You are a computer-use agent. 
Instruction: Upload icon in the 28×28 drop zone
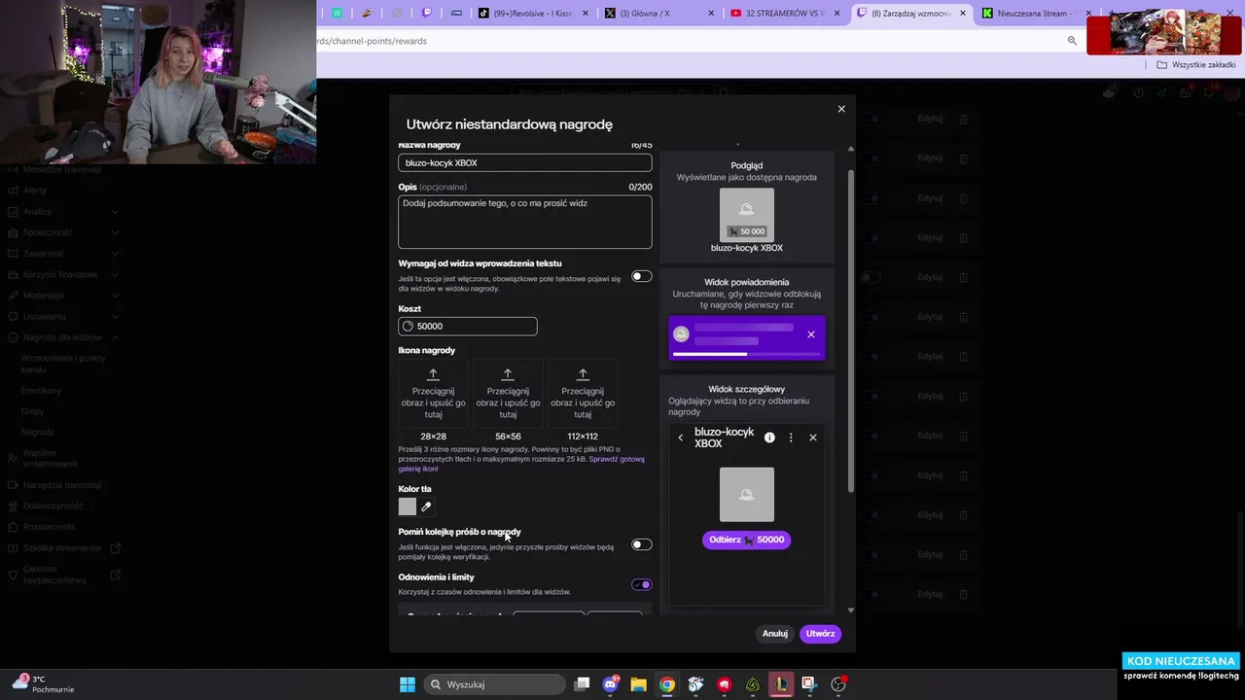point(433,393)
